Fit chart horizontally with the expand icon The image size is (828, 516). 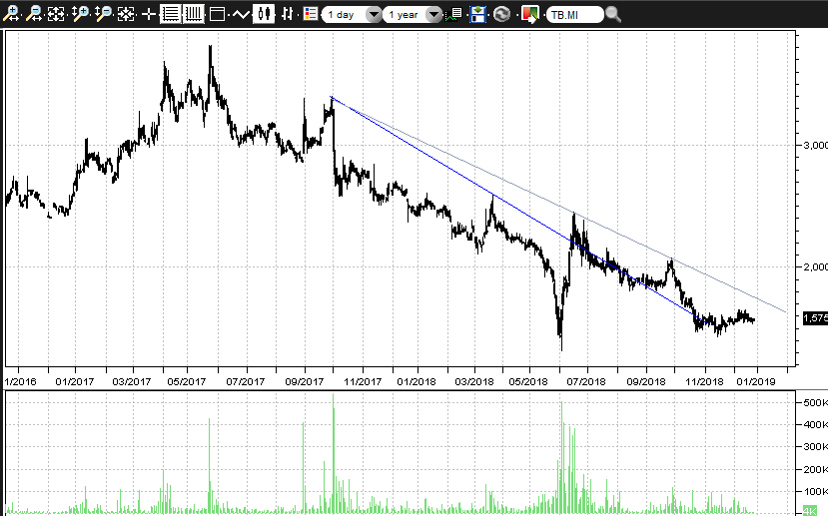click(x=56, y=14)
